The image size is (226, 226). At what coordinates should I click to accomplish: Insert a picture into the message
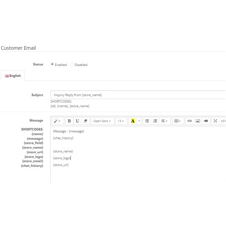tap(198, 121)
